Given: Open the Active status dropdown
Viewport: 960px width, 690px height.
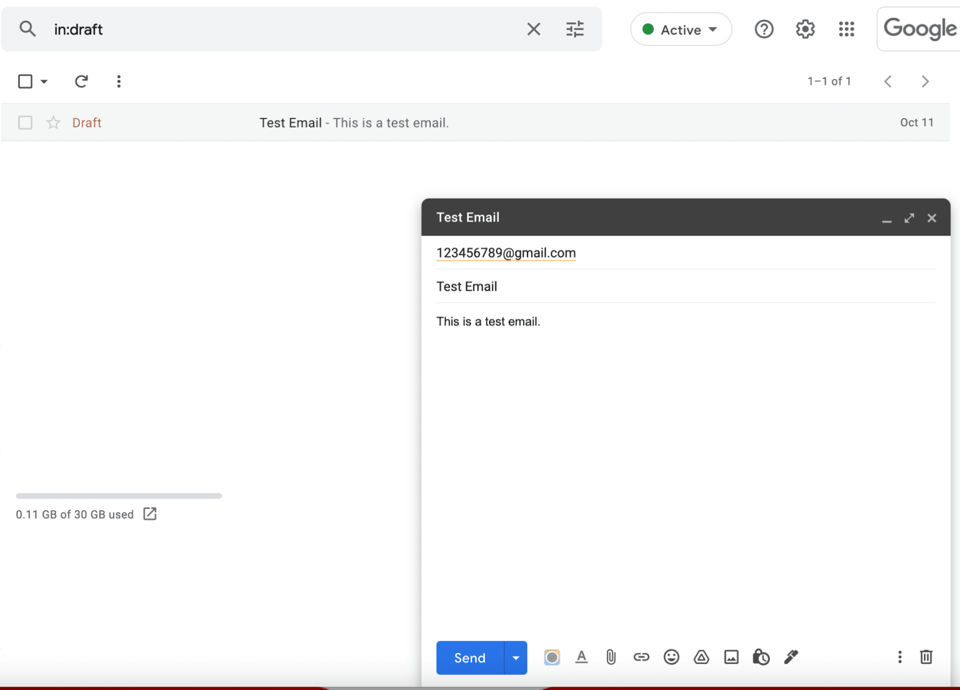Looking at the screenshot, I should (x=681, y=29).
